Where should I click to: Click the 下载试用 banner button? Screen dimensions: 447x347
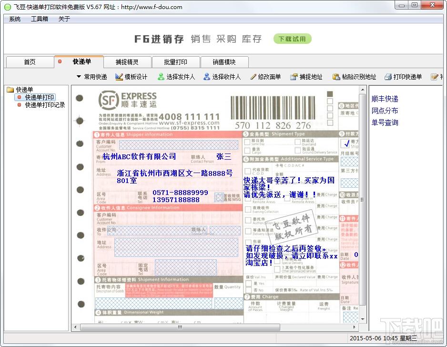[292, 39]
